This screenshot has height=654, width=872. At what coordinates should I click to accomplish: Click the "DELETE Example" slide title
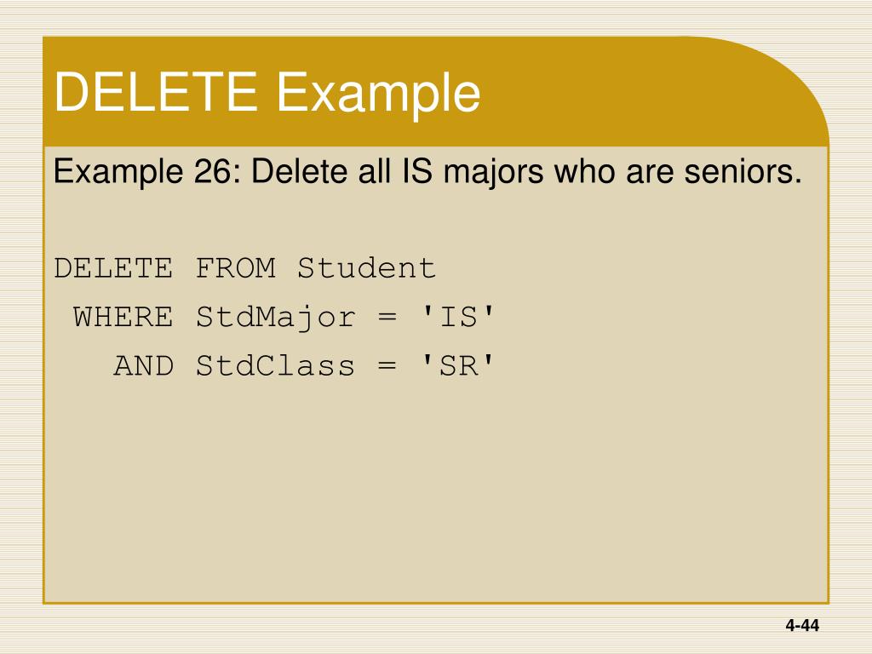267,93
